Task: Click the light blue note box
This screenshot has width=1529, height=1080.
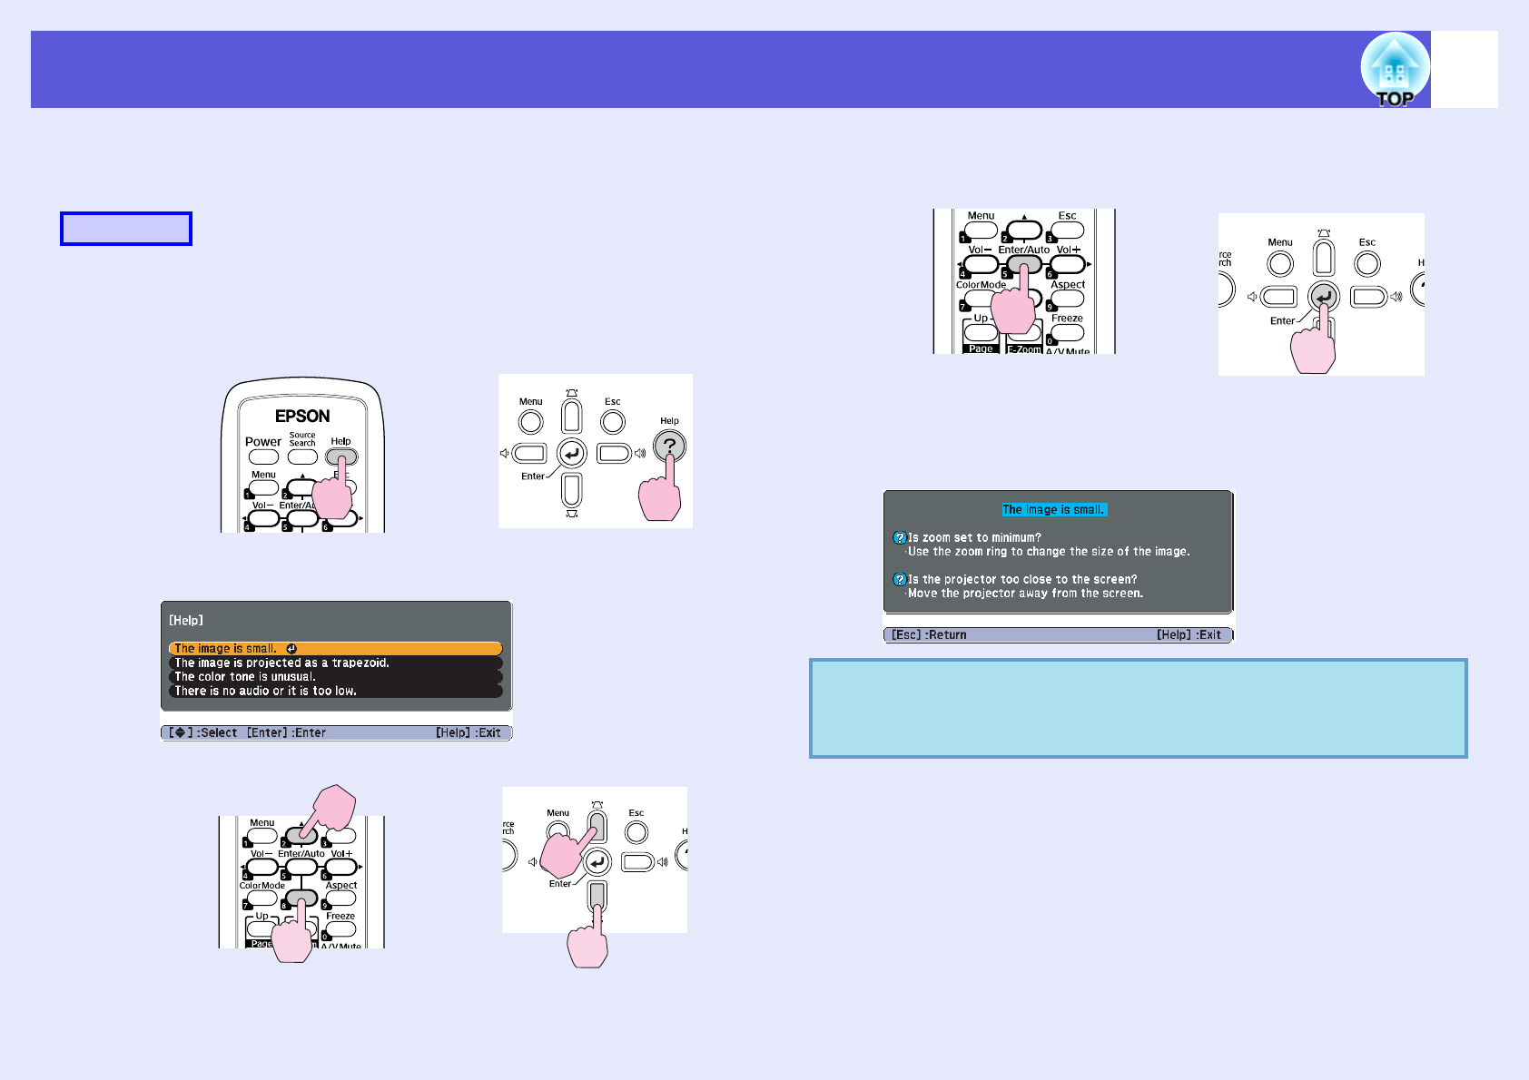Action: (1138, 708)
